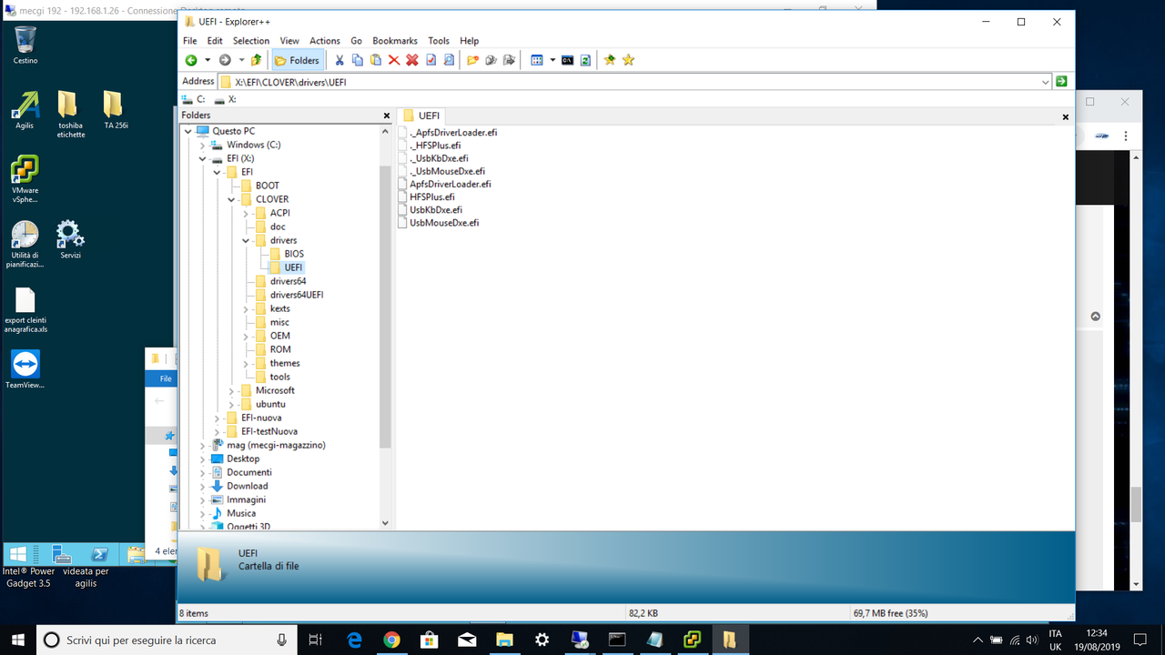Switch to drive C: in drives bar
1165x655 pixels.
point(193,99)
